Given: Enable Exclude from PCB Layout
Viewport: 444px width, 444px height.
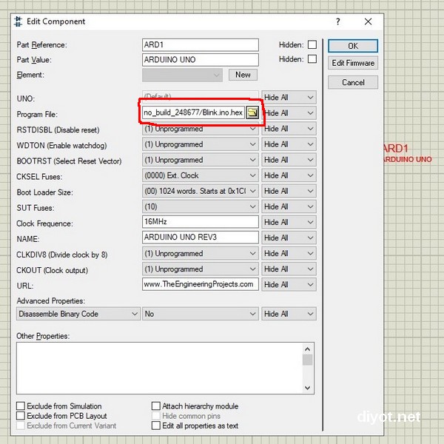Looking at the screenshot, I should 21,416.
